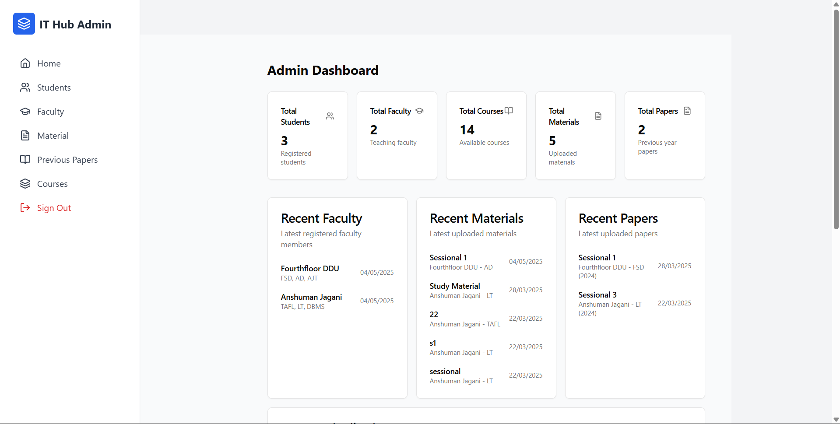
Task: Click the Material document icon
Action: click(25, 135)
